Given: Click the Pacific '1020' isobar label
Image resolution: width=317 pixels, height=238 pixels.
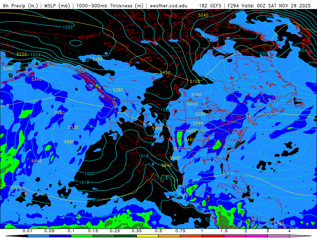Looking at the screenshot, I should [90, 174].
